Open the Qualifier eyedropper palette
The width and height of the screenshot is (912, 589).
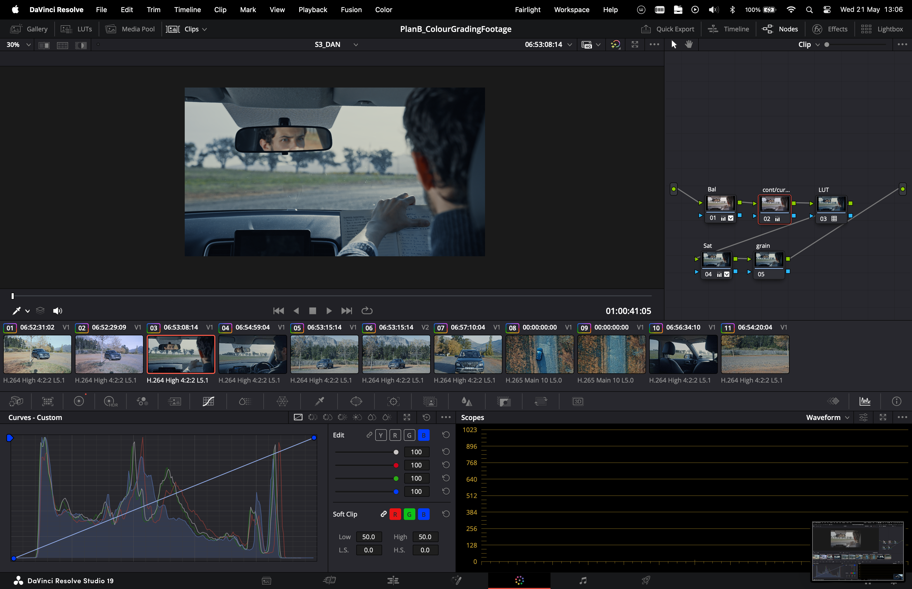click(319, 401)
